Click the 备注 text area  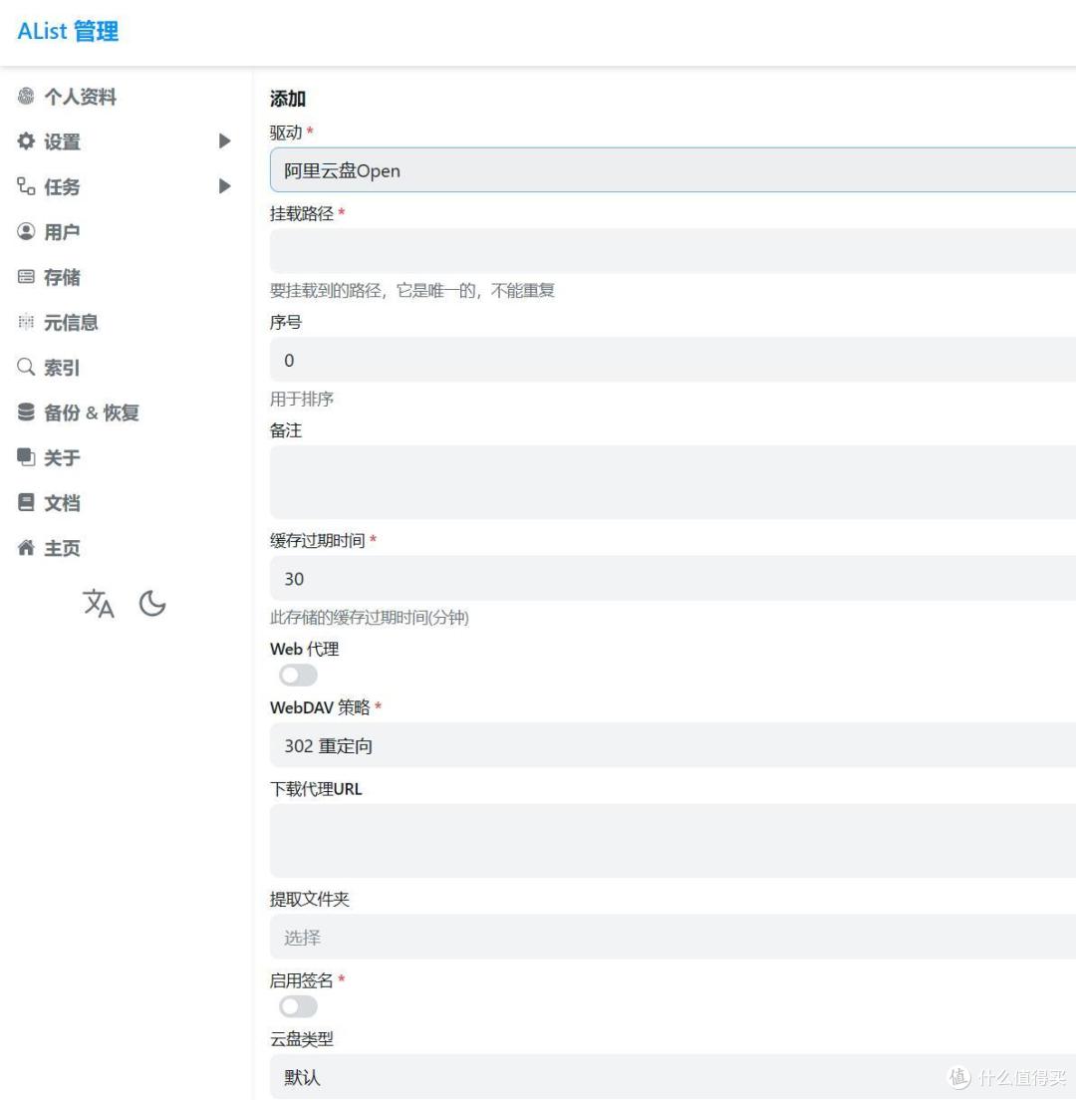pyautogui.click(x=672, y=482)
